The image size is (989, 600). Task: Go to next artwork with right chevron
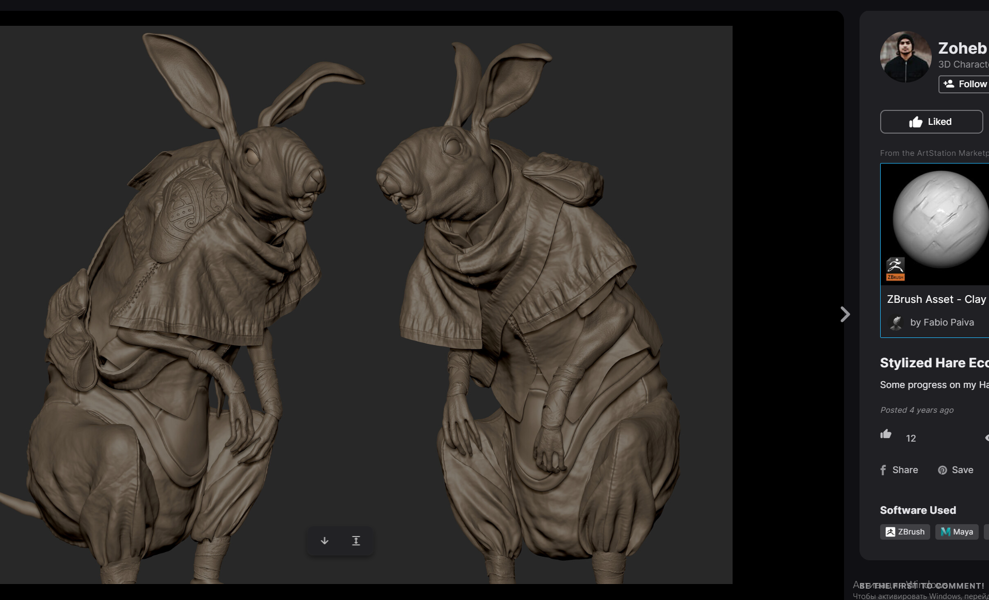click(845, 314)
